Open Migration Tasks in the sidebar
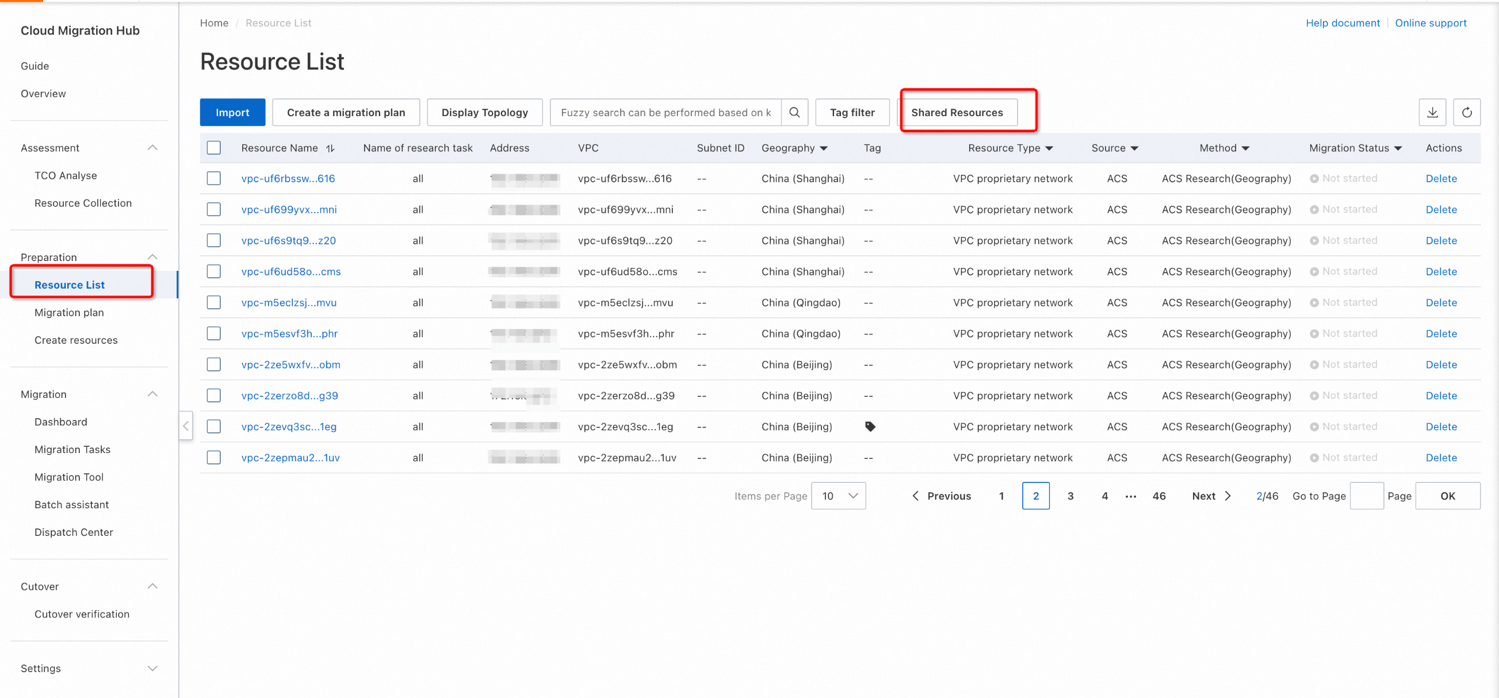The width and height of the screenshot is (1499, 698). click(72, 450)
